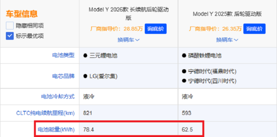
Task: Select the Model Y 2025款 后轮驱动版 title
Action: (x=227, y=14)
